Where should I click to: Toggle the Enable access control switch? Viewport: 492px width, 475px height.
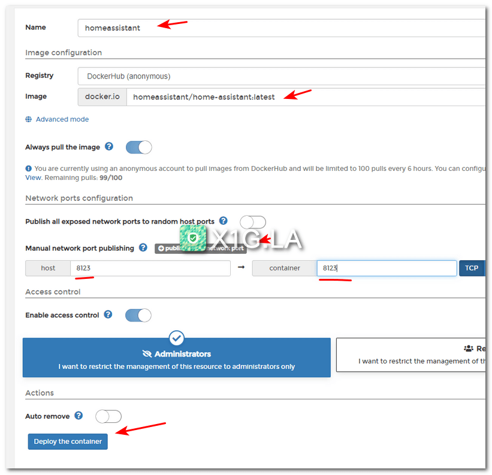pyautogui.click(x=138, y=315)
